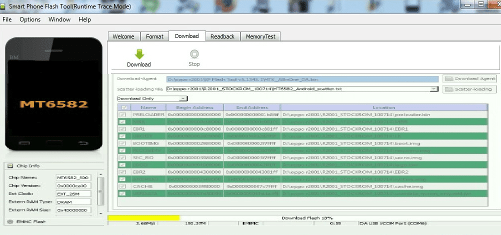Click the Download Agent browse button
This screenshot has height=235, width=501.
469,78
